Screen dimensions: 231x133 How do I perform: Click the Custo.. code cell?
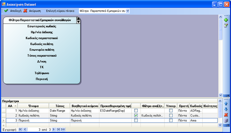tap(196, 115)
